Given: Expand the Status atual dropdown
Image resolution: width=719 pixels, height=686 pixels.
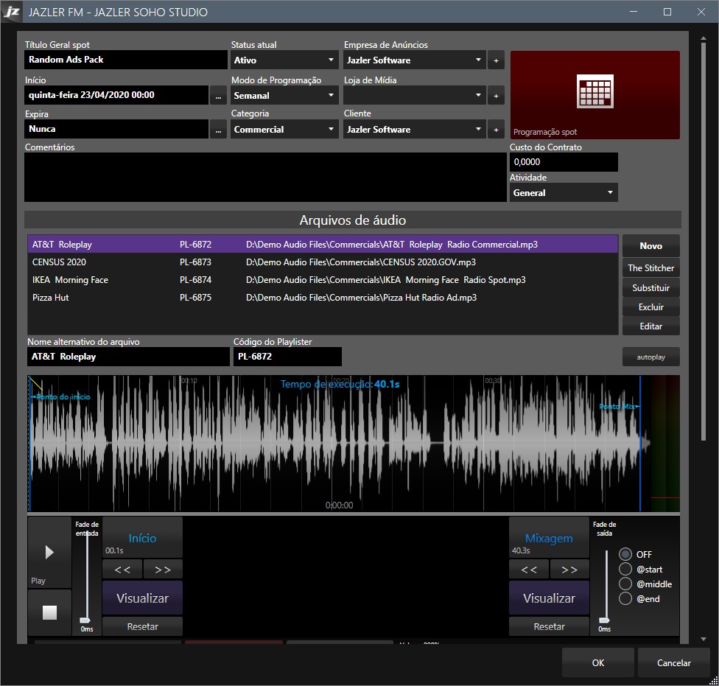Looking at the screenshot, I should 284,60.
